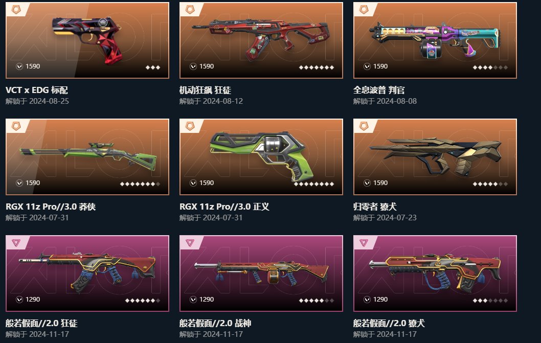Click the pink triangle tier badge on 般若假面 狂徒
The width and height of the screenshot is (541, 343).
point(16,243)
